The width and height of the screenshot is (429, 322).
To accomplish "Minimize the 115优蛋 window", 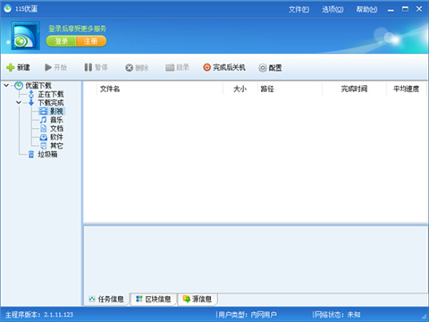I will click(391, 10).
